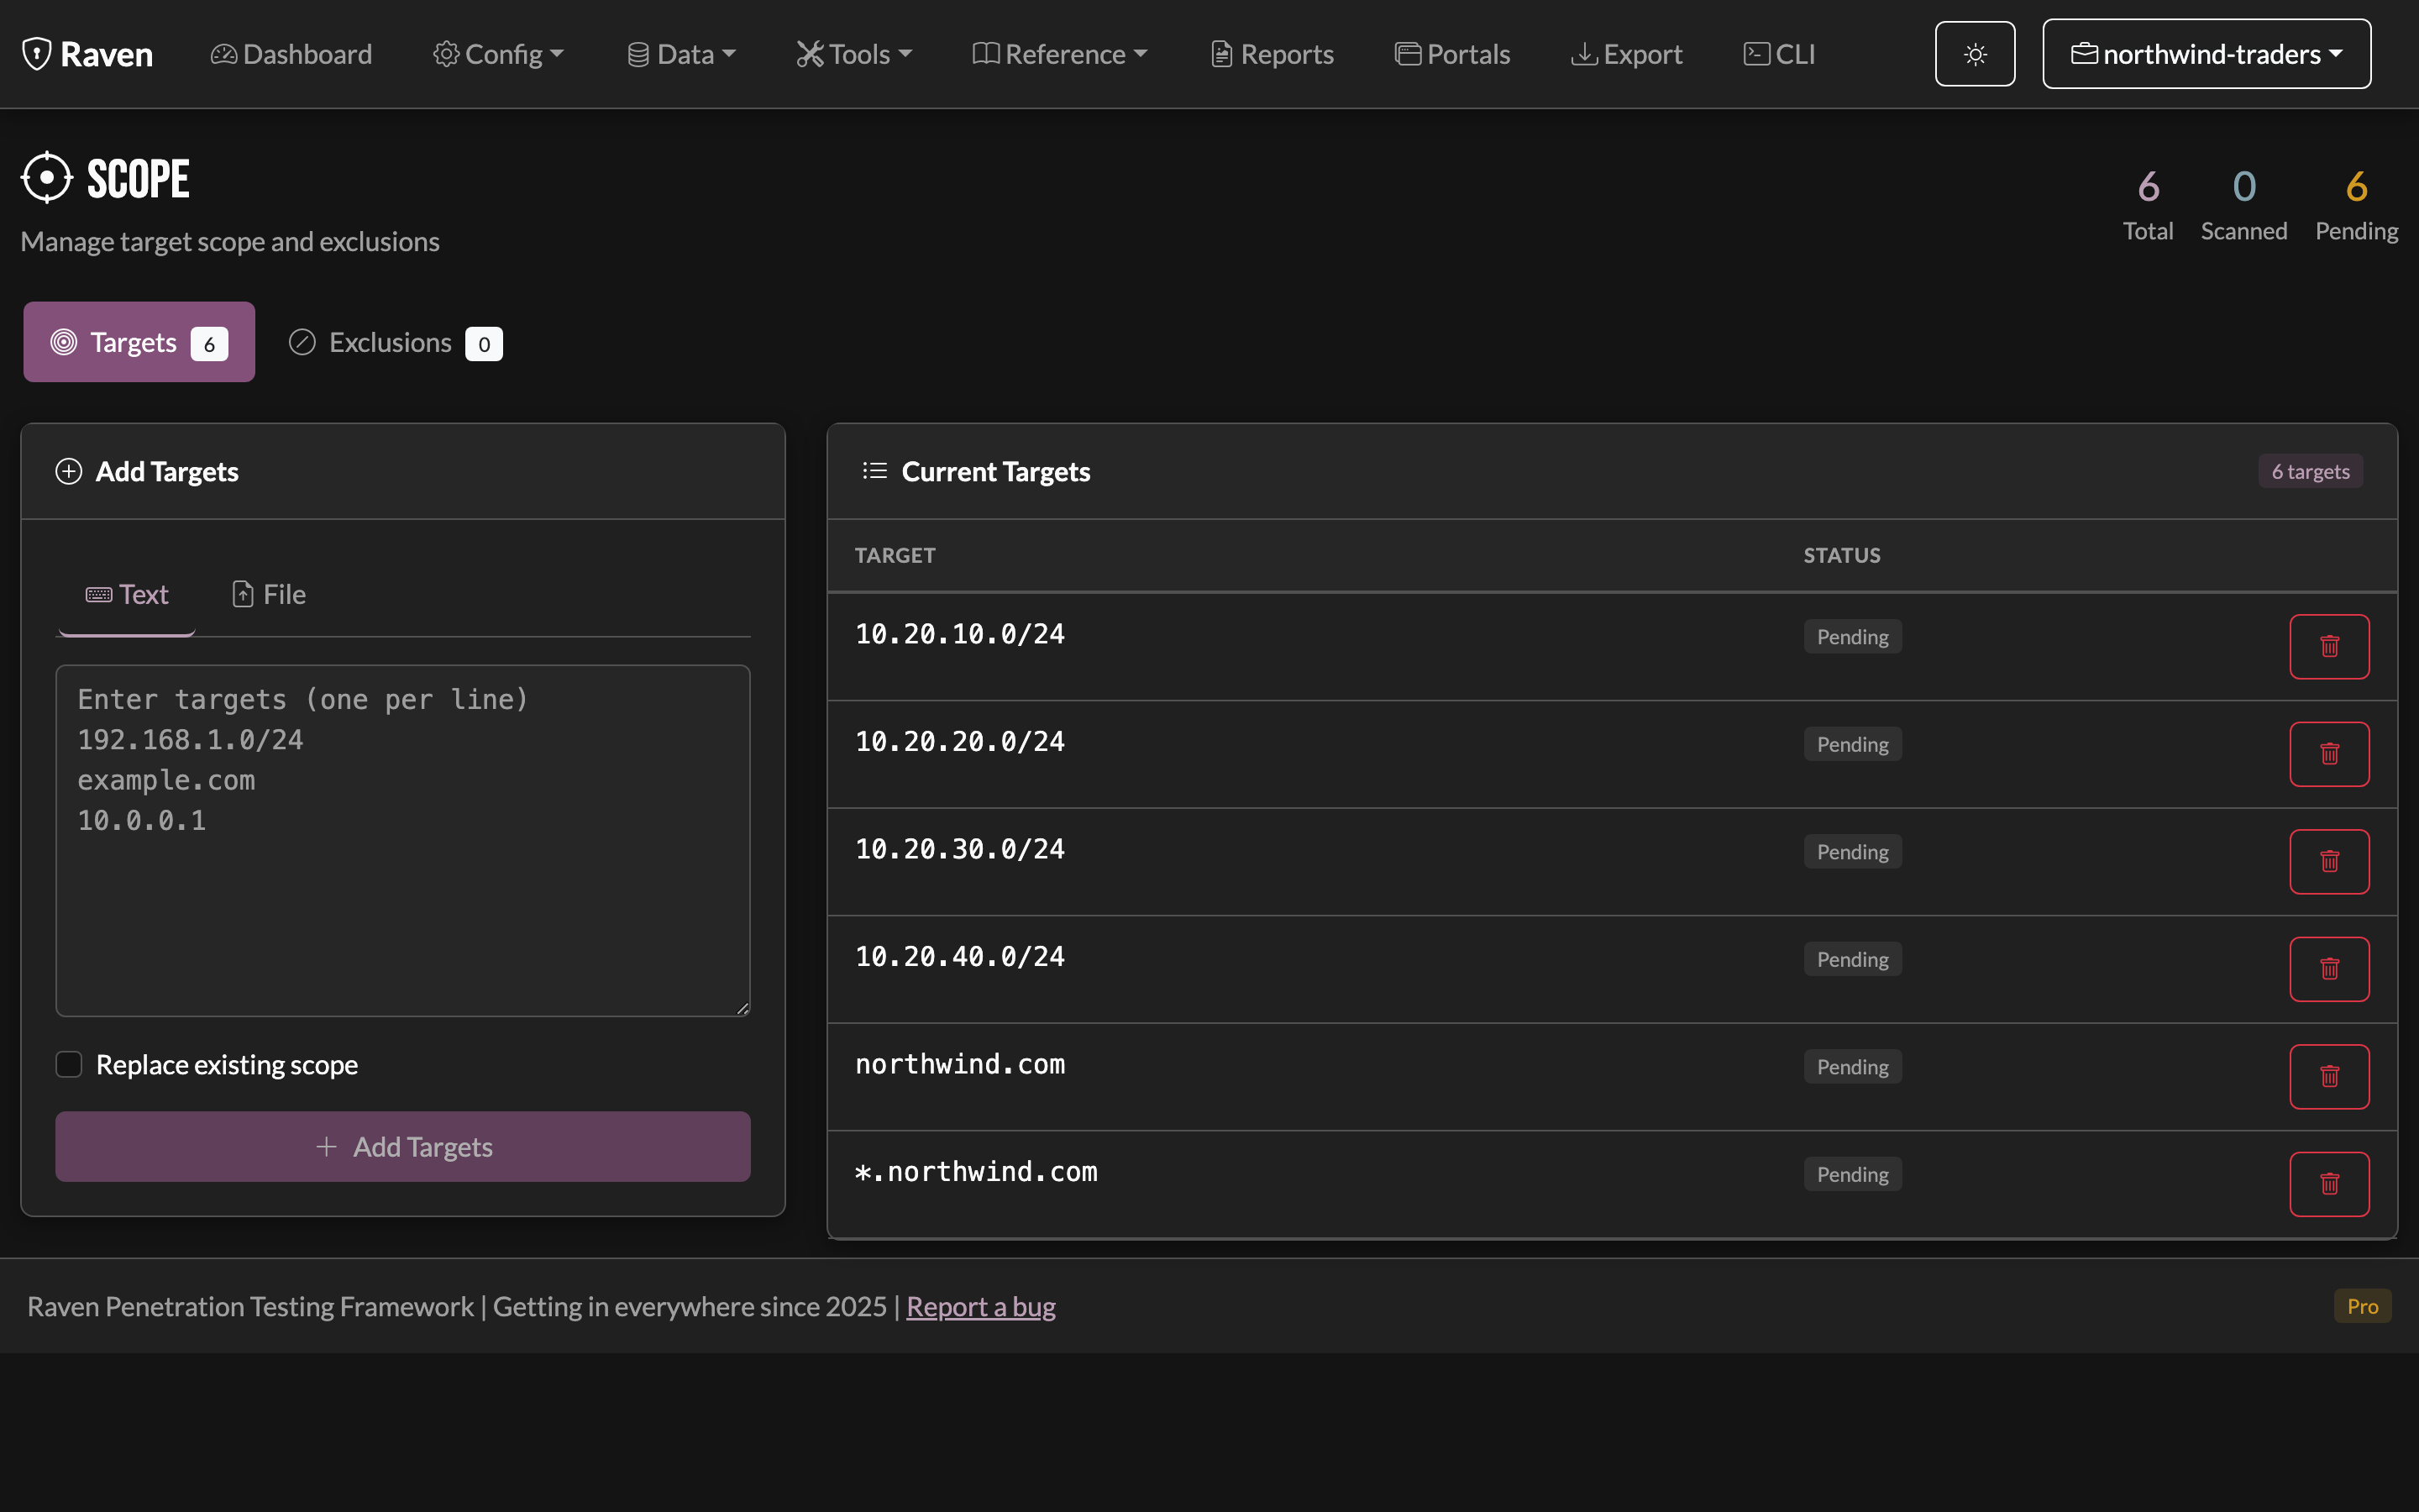2419x1512 pixels.
Task: Delete the *.northwind.com wildcard target
Action: pyautogui.click(x=2329, y=1184)
